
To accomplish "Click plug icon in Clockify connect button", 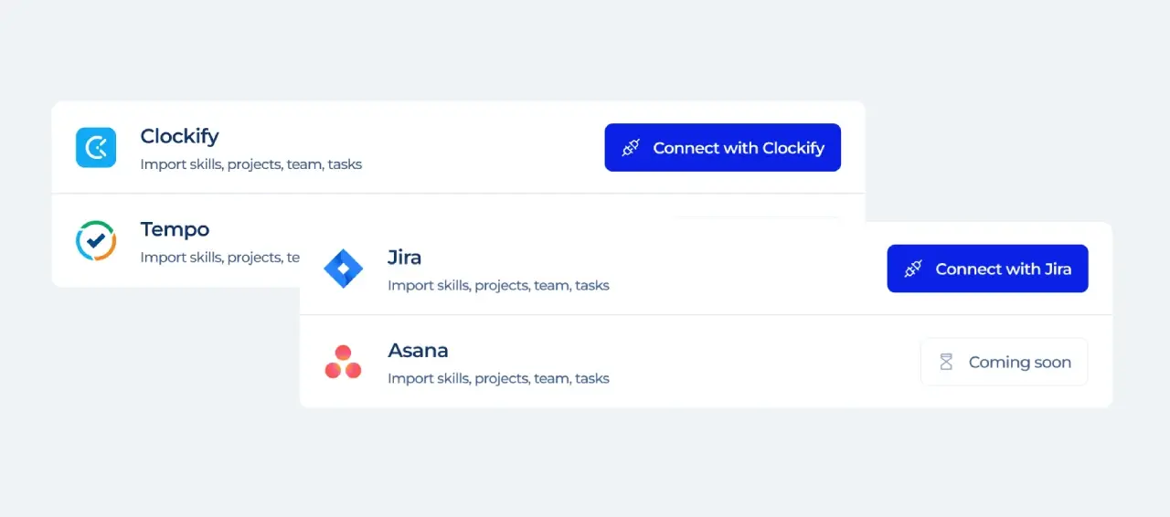I will pos(631,148).
